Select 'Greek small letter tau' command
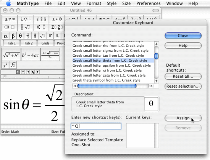Viewport: 210px width, 160px height. [x=113, y=56]
